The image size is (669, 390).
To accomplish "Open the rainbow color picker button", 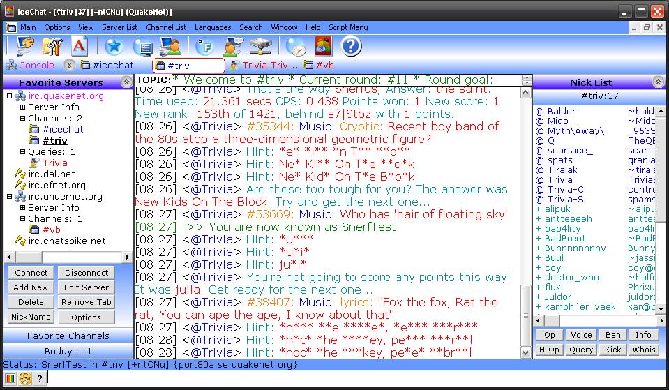I will coord(10,378).
